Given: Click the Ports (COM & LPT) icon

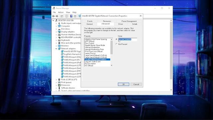Looking at the screenshot, I should pos(59,79).
